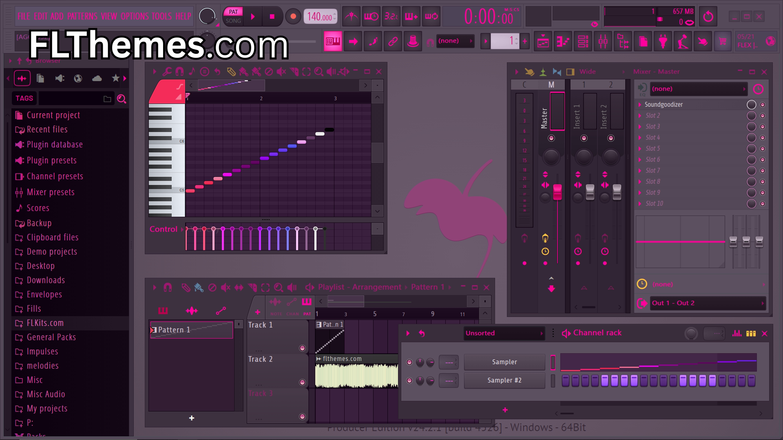Screen dimensions: 783x440
Task: Open the plugin picker plug icon
Action: [x=663, y=41]
